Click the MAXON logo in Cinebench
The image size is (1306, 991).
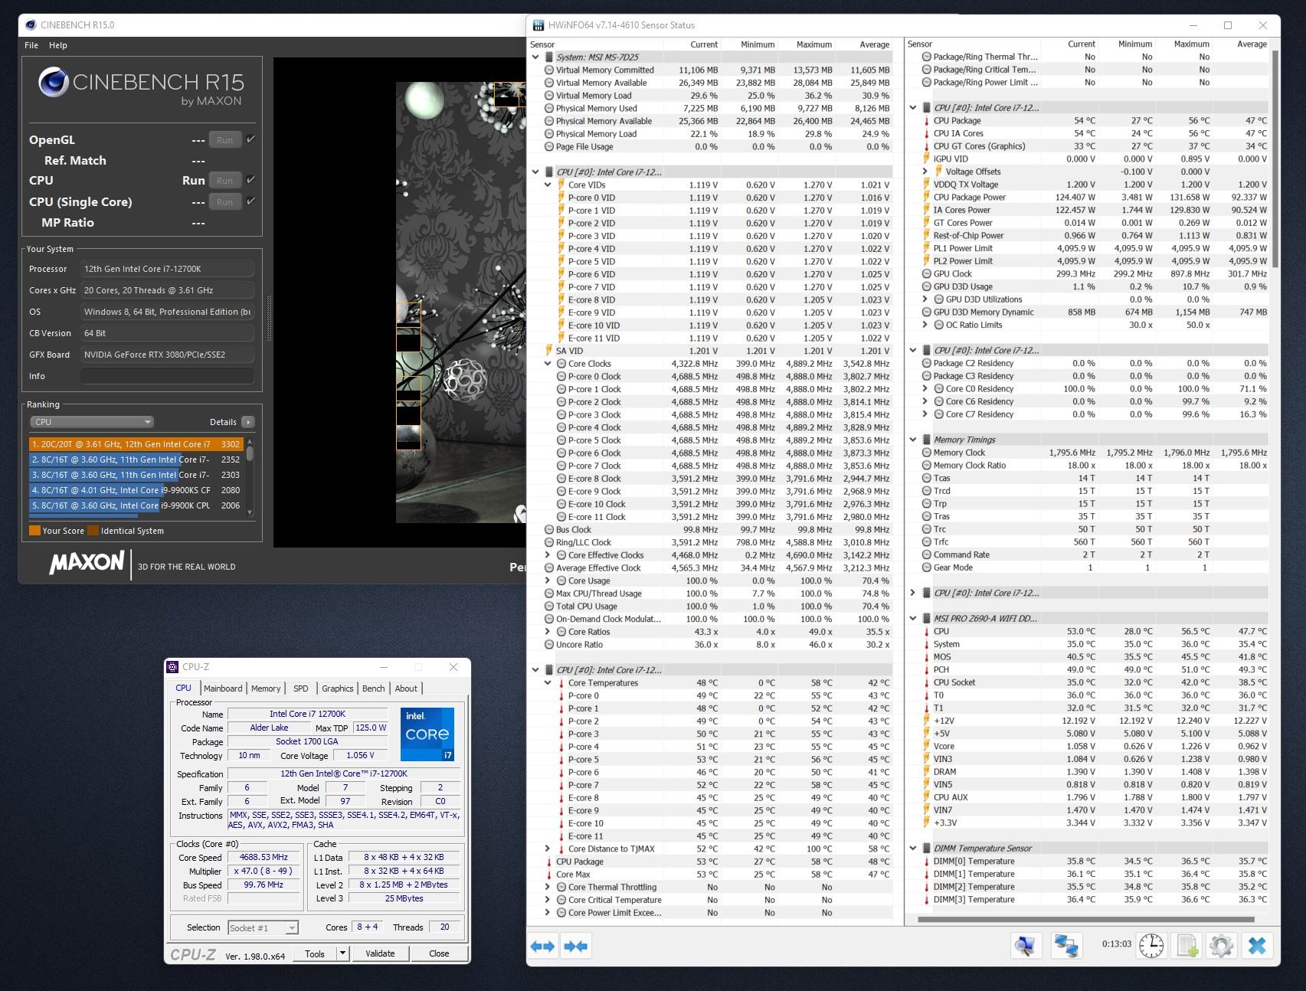pos(87,563)
